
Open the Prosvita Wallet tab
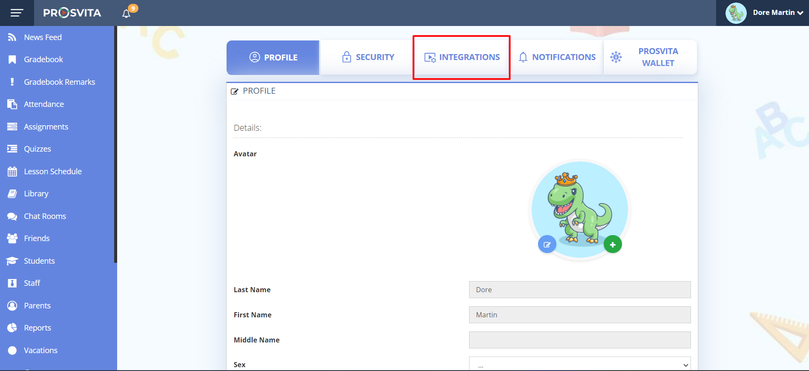(651, 57)
